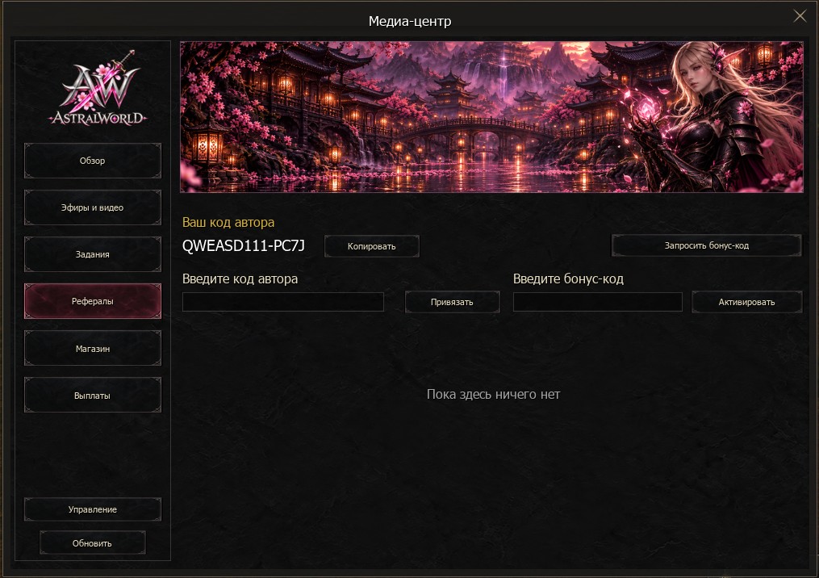Click the Ваш код автора label
This screenshot has height=578, width=819.
click(x=228, y=222)
